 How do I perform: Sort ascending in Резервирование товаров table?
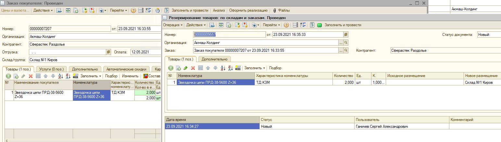[223, 68]
